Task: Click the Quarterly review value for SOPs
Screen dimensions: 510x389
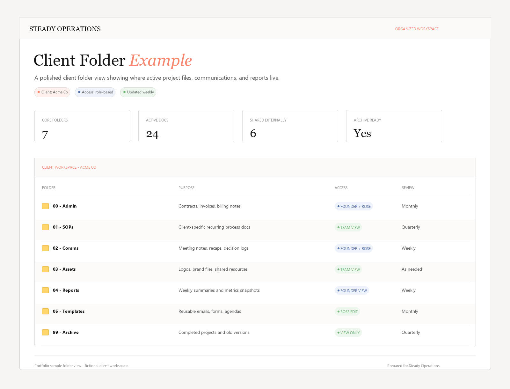Action: click(411, 227)
